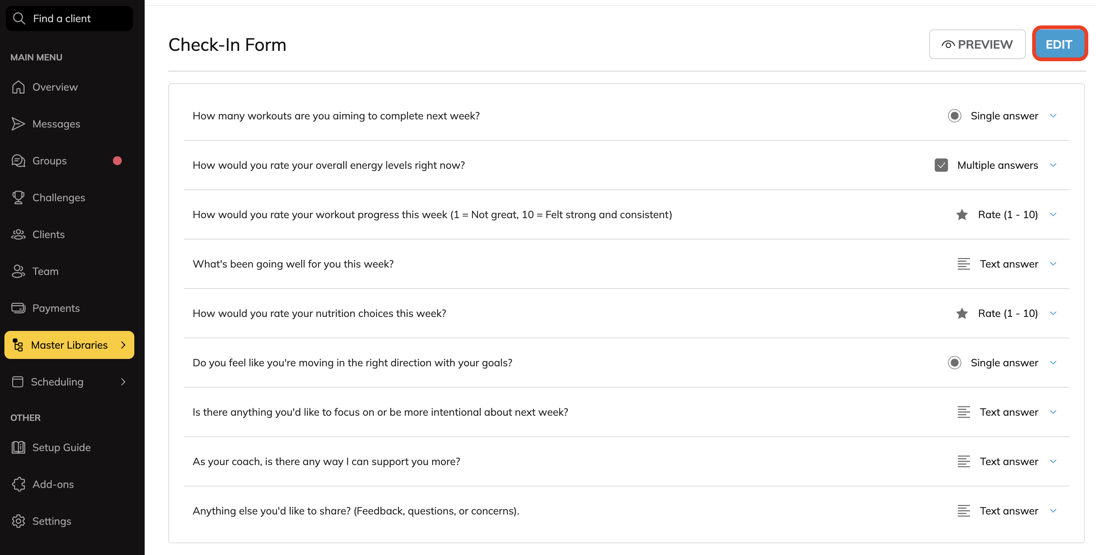The image size is (1096, 555).
Task: Expand the Scheduling submenu arrow
Action: pos(123,382)
